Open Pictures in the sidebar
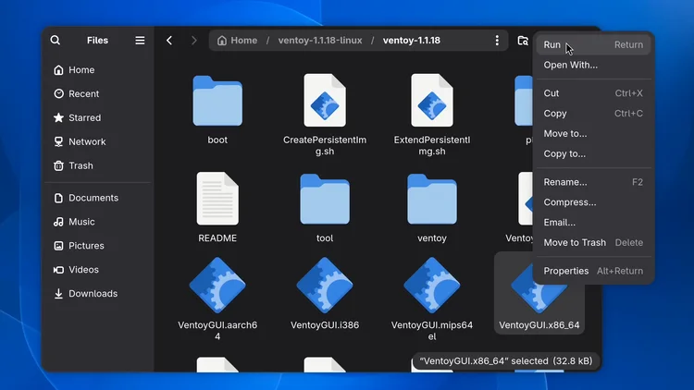The image size is (694, 390). [x=97, y=246]
